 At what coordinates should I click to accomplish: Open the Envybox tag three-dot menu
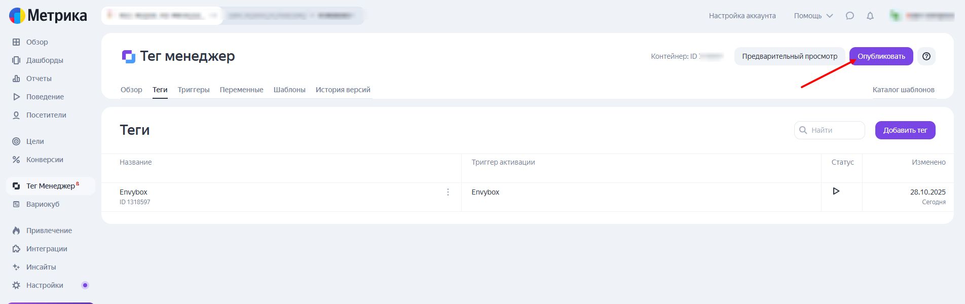(x=448, y=192)
